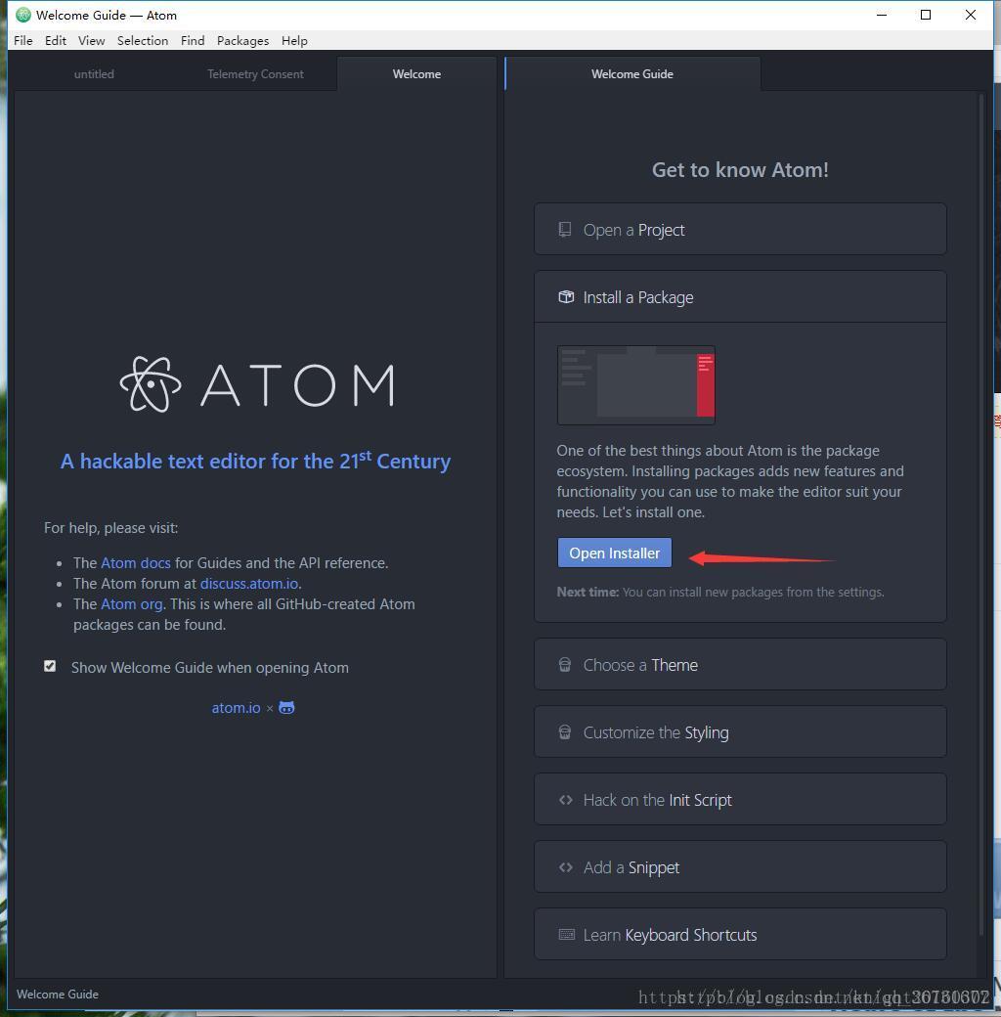Maximize the Atom window
The width and height of the screenshot is (1001, 1017).
click(926, 15)
